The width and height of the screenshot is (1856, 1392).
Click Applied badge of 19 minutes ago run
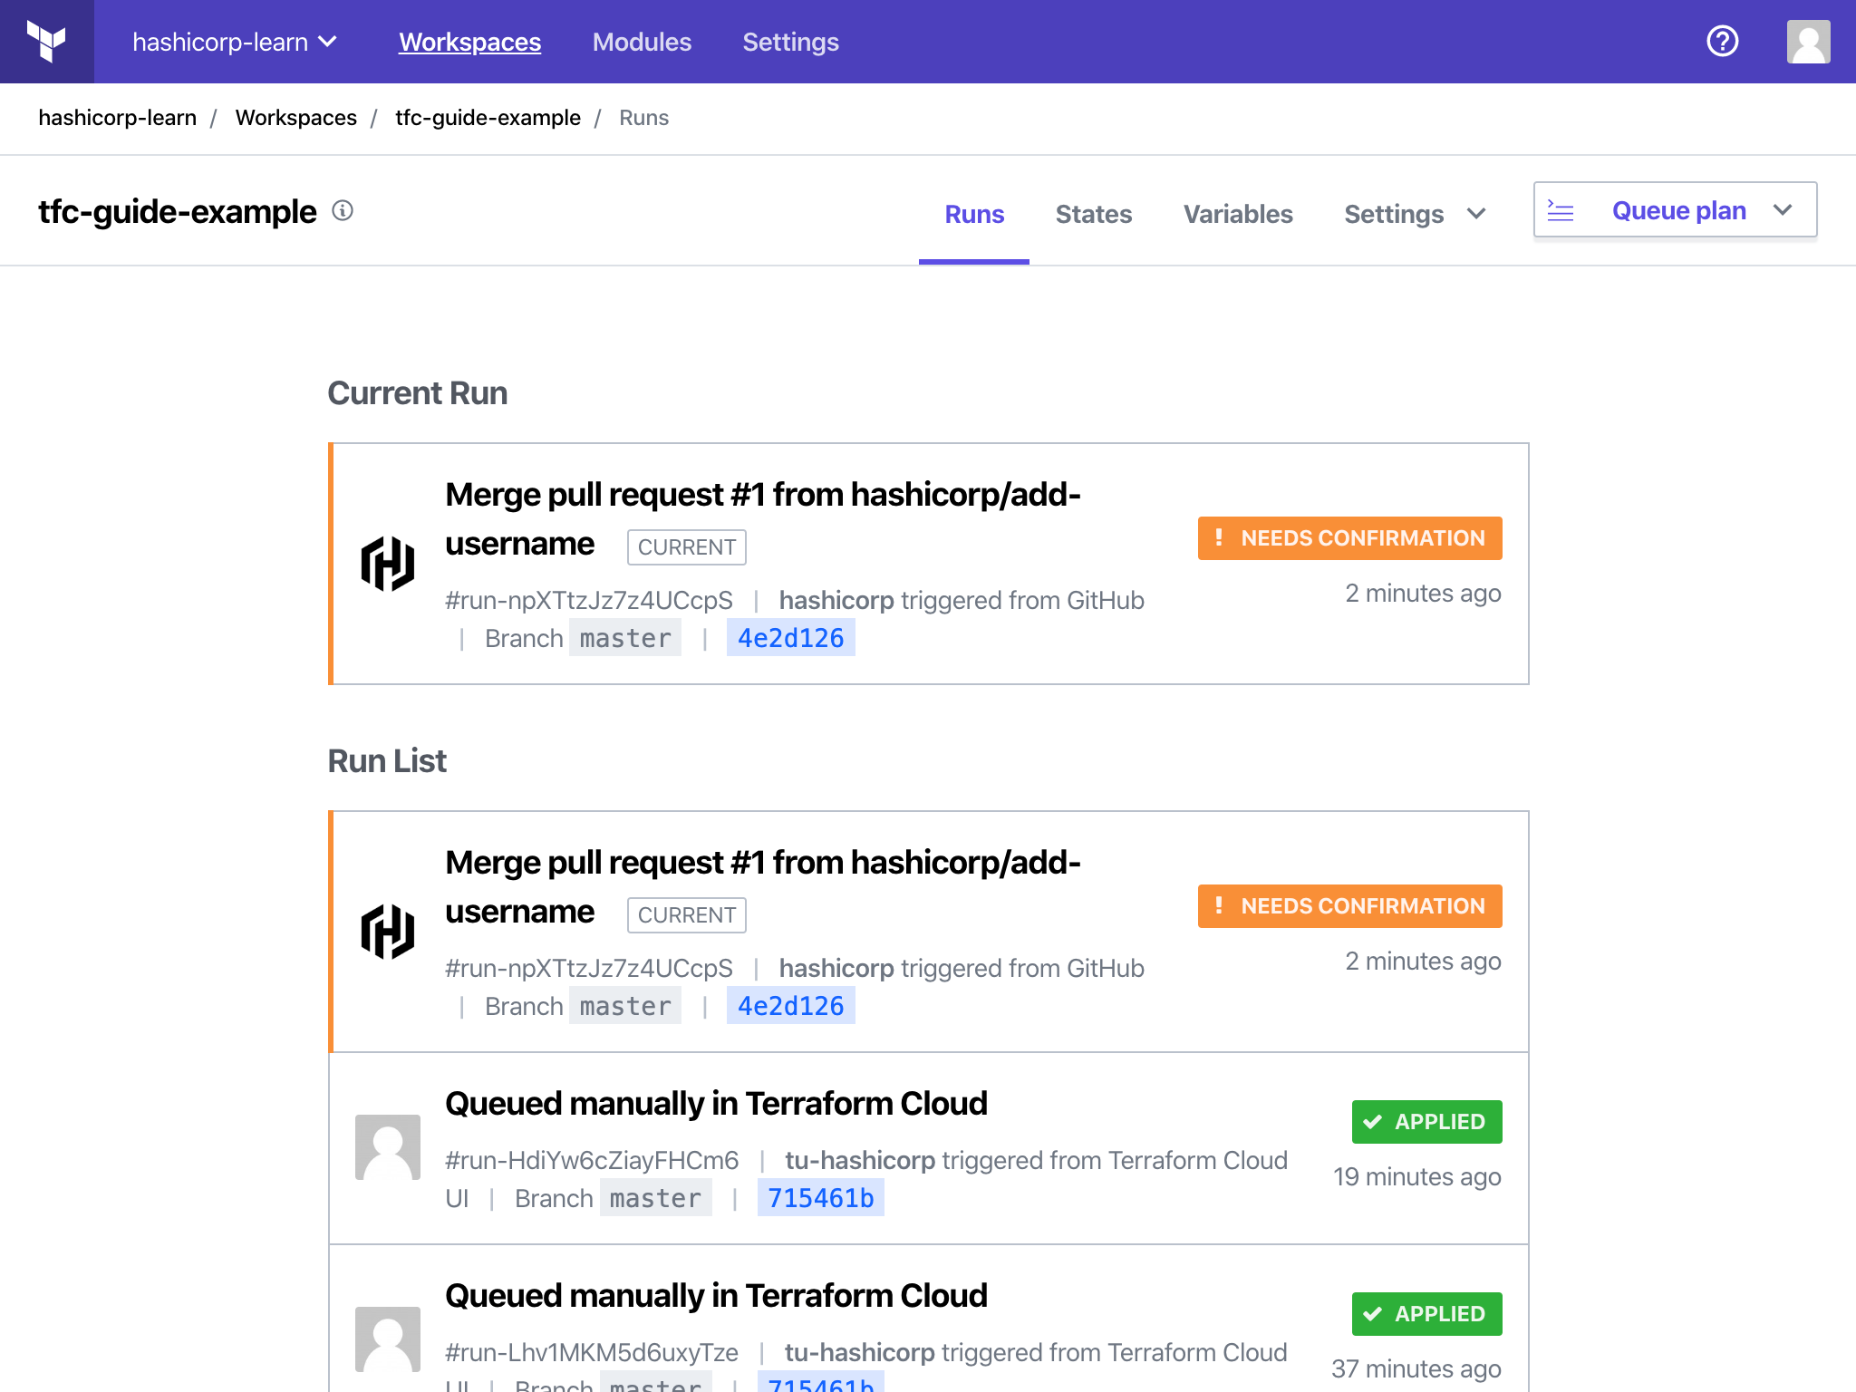(1426, 1122)
